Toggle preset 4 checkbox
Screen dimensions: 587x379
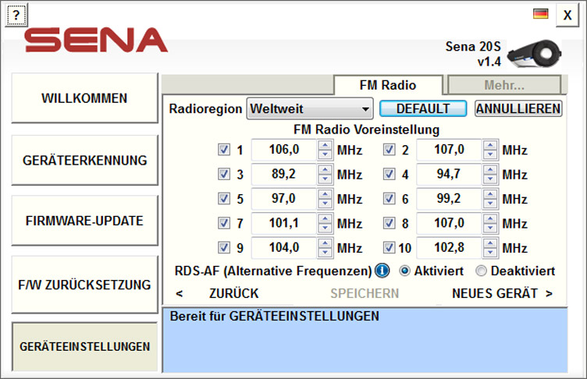point(389,174)
